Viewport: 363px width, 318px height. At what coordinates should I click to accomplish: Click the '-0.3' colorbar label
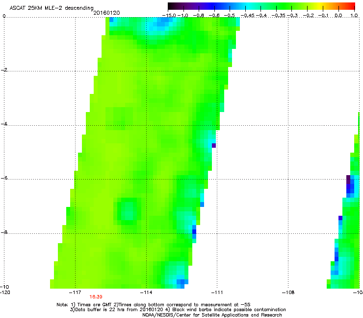coord(292,16)
